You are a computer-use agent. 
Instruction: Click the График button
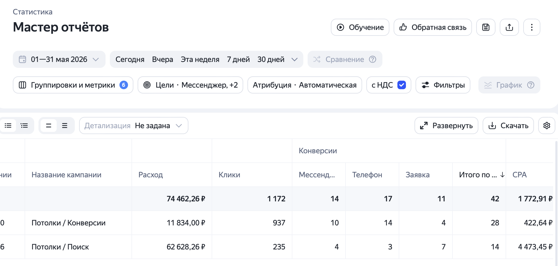pyautogui.click(x=509, y=85)
